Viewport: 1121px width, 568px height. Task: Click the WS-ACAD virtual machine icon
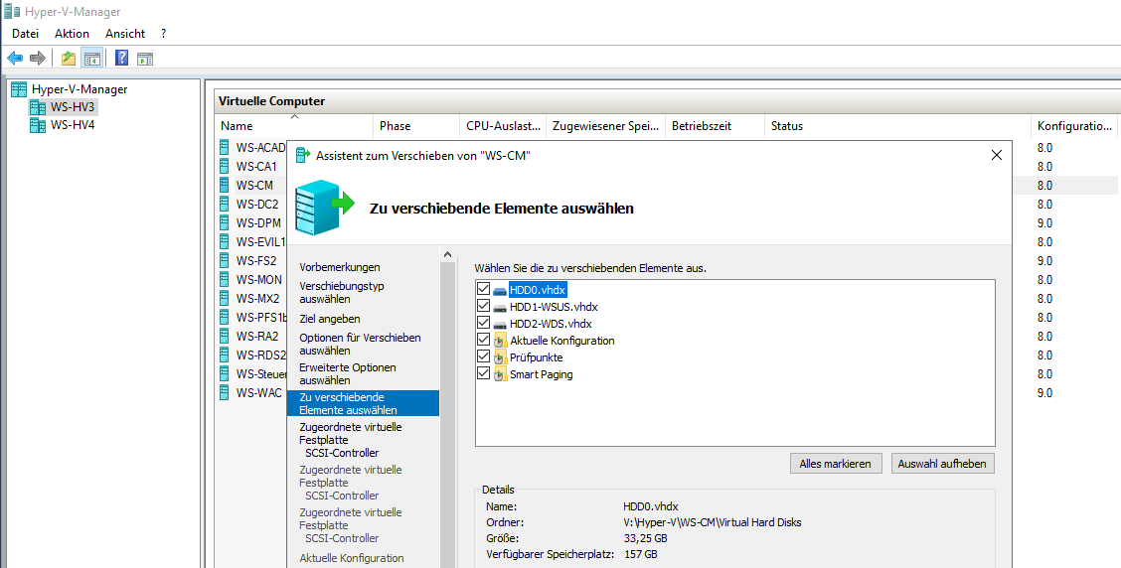[225, 148]
